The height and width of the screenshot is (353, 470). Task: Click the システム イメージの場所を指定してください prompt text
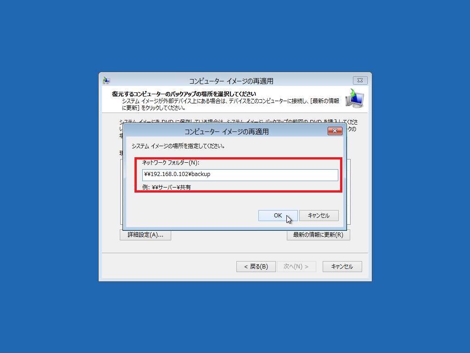click(179, 146)
